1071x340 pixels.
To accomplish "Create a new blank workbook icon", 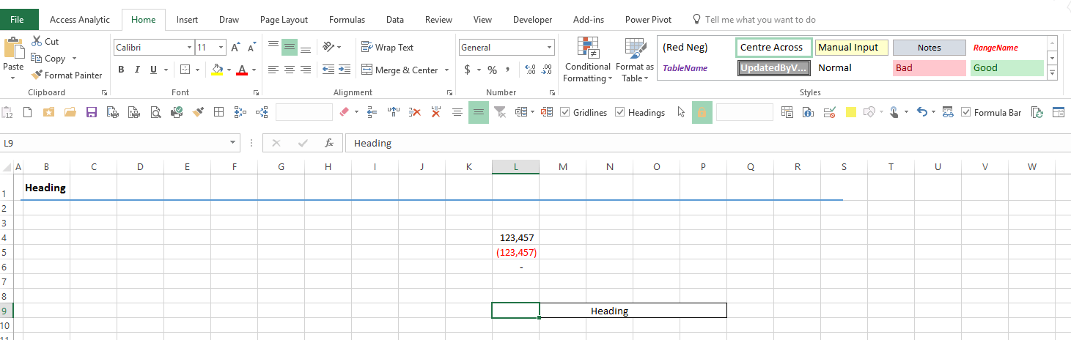I will 28,112.
